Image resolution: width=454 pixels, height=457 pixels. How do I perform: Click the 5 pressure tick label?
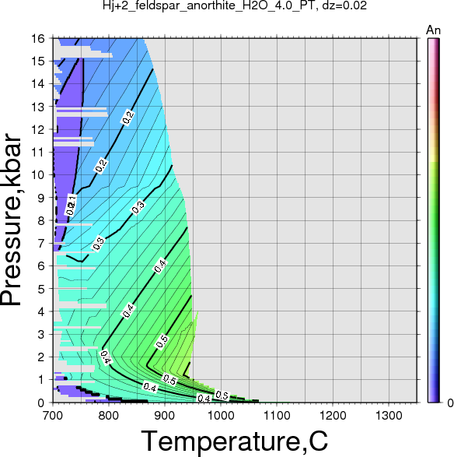tap(41, 289)
